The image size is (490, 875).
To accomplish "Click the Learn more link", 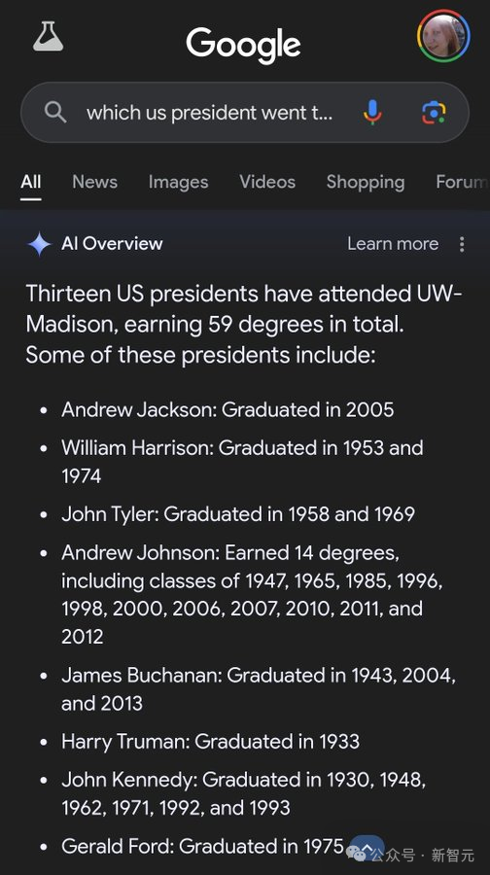I will click(393, 244).
